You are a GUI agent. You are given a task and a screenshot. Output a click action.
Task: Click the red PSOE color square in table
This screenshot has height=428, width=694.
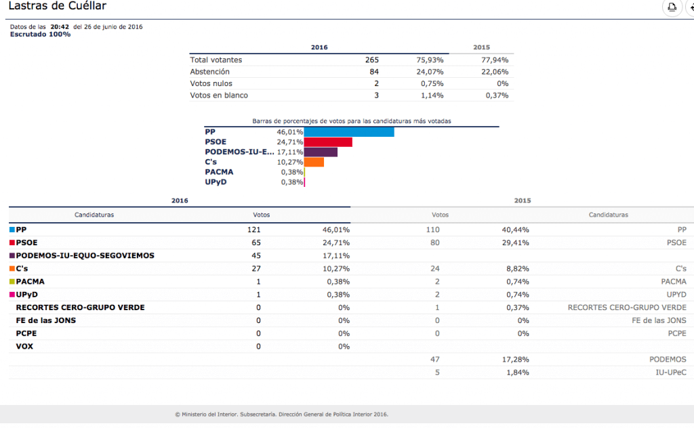click(x=12, y=242)
